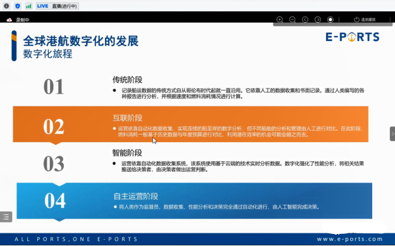Click the ALL PORTS, ONE E-PORTS slogan
395x246 pixels.
coord(76,239)
